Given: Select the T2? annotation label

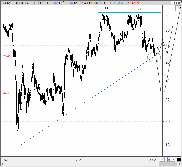Looking at the screenshot, I should pos(138,9).
